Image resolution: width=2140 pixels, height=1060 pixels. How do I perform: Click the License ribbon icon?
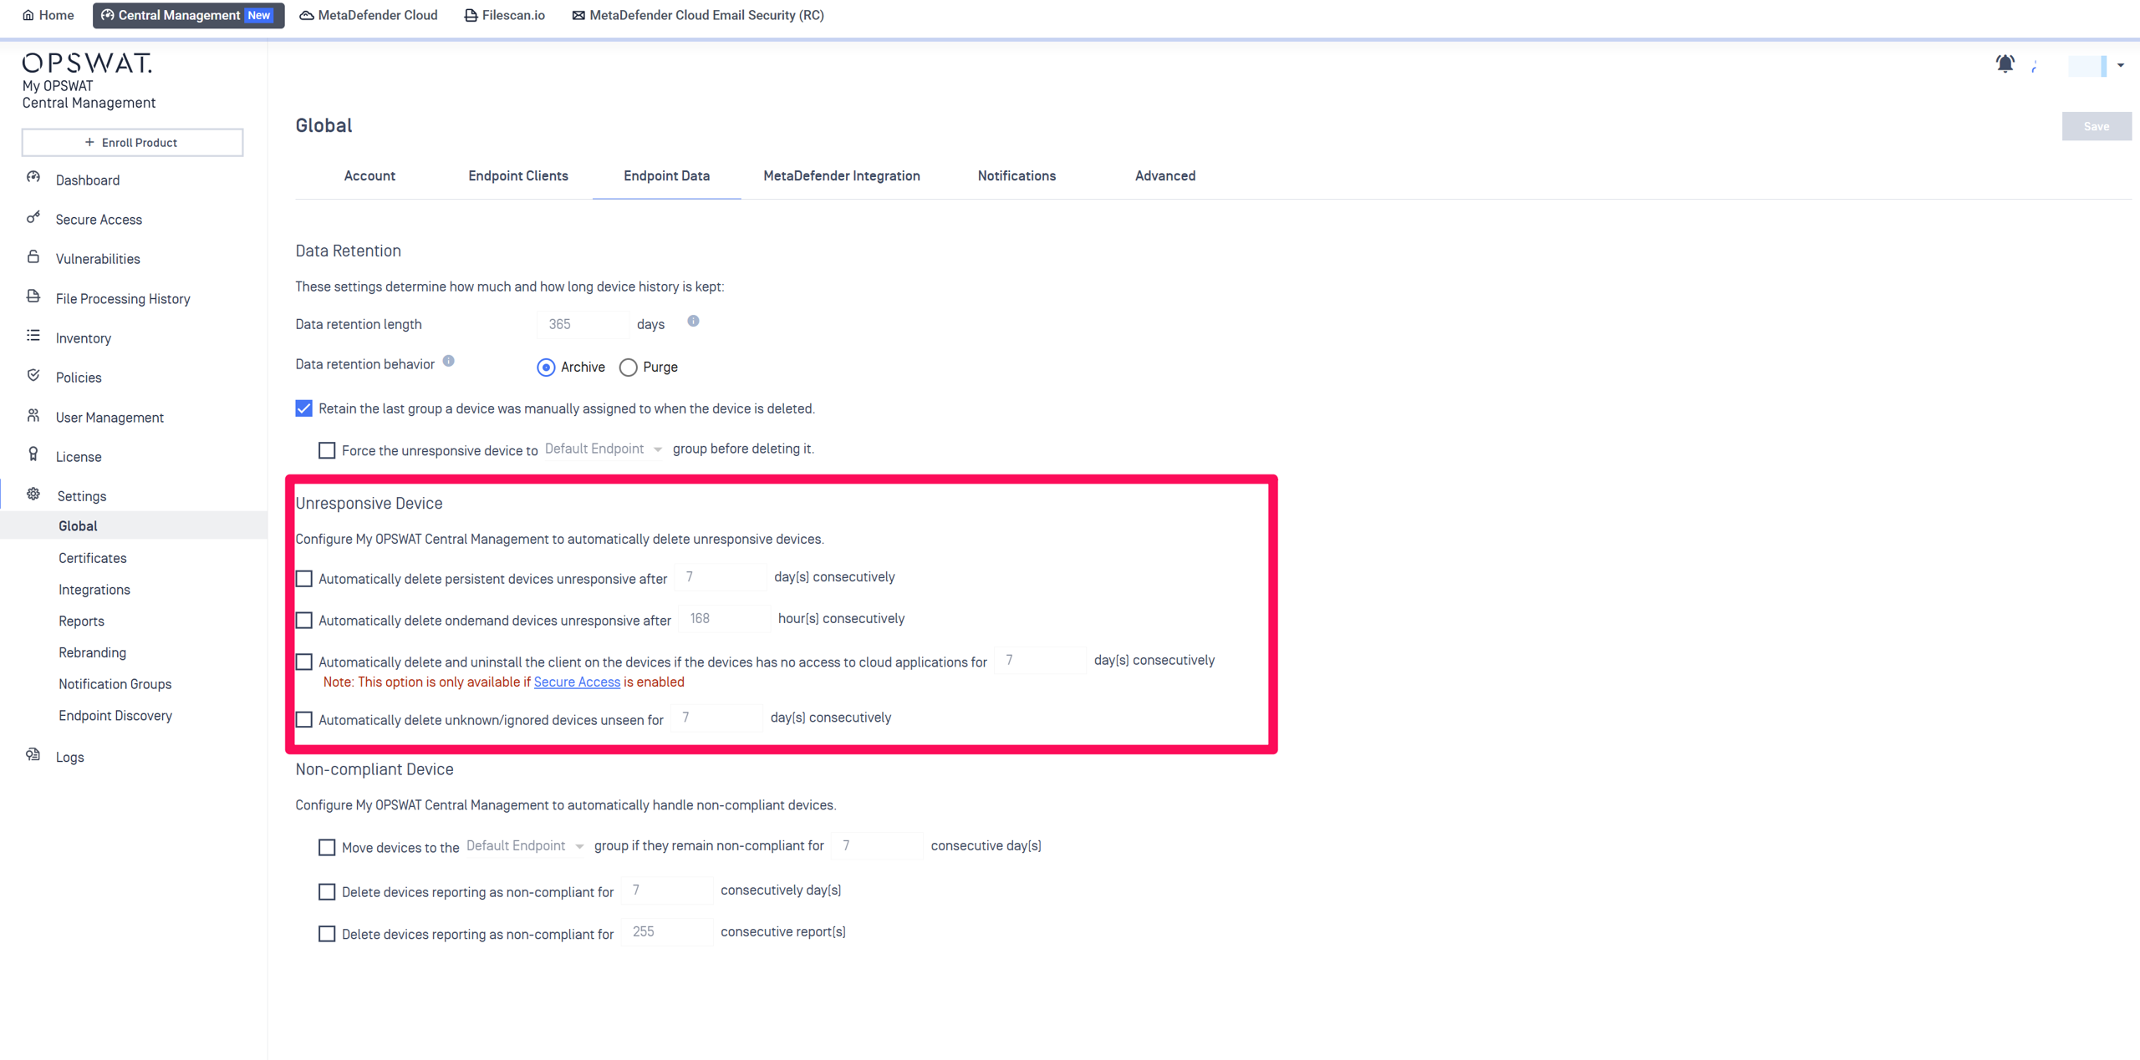(x=33, y=454)
